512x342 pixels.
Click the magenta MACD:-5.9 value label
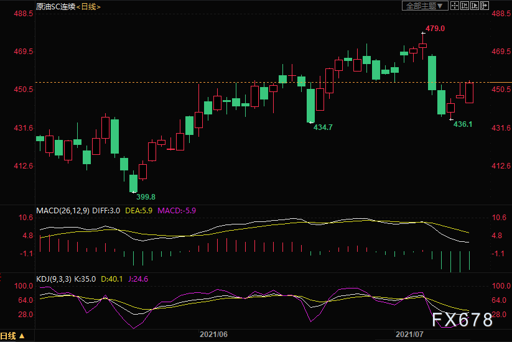point(177,211)
